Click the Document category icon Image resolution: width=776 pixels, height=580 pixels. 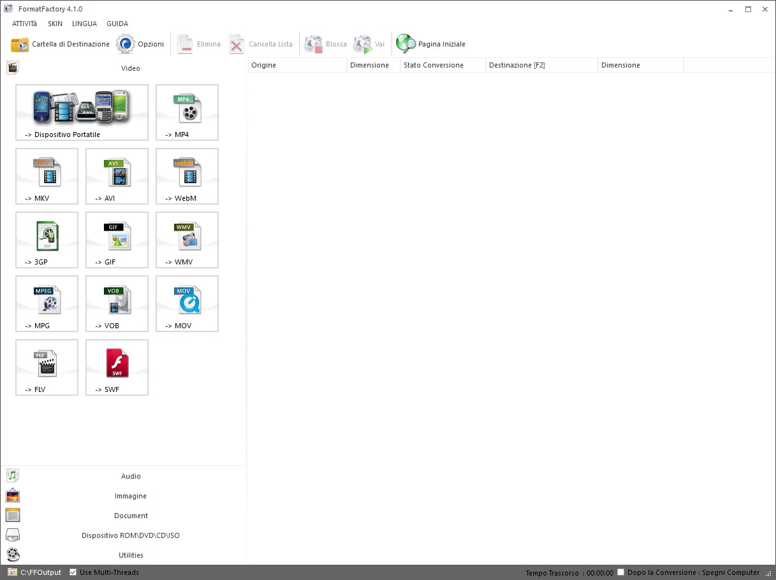13,515
